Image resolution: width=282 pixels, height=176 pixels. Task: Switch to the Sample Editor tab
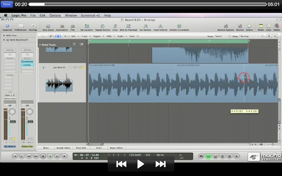[x=63, y=148]
